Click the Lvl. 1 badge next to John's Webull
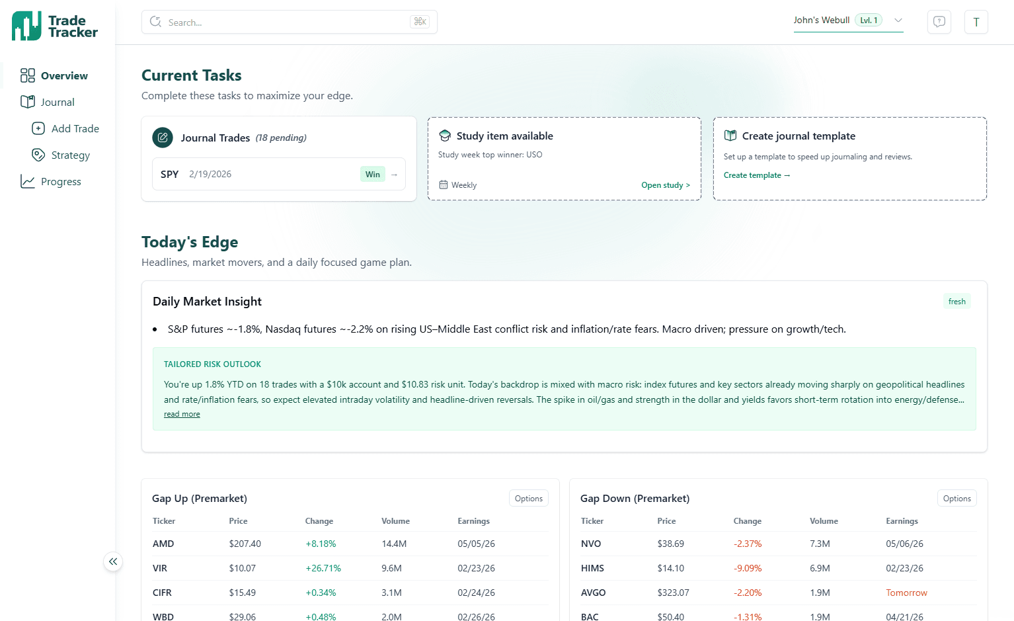The image size is (1014, 621). tap(867, 20)
